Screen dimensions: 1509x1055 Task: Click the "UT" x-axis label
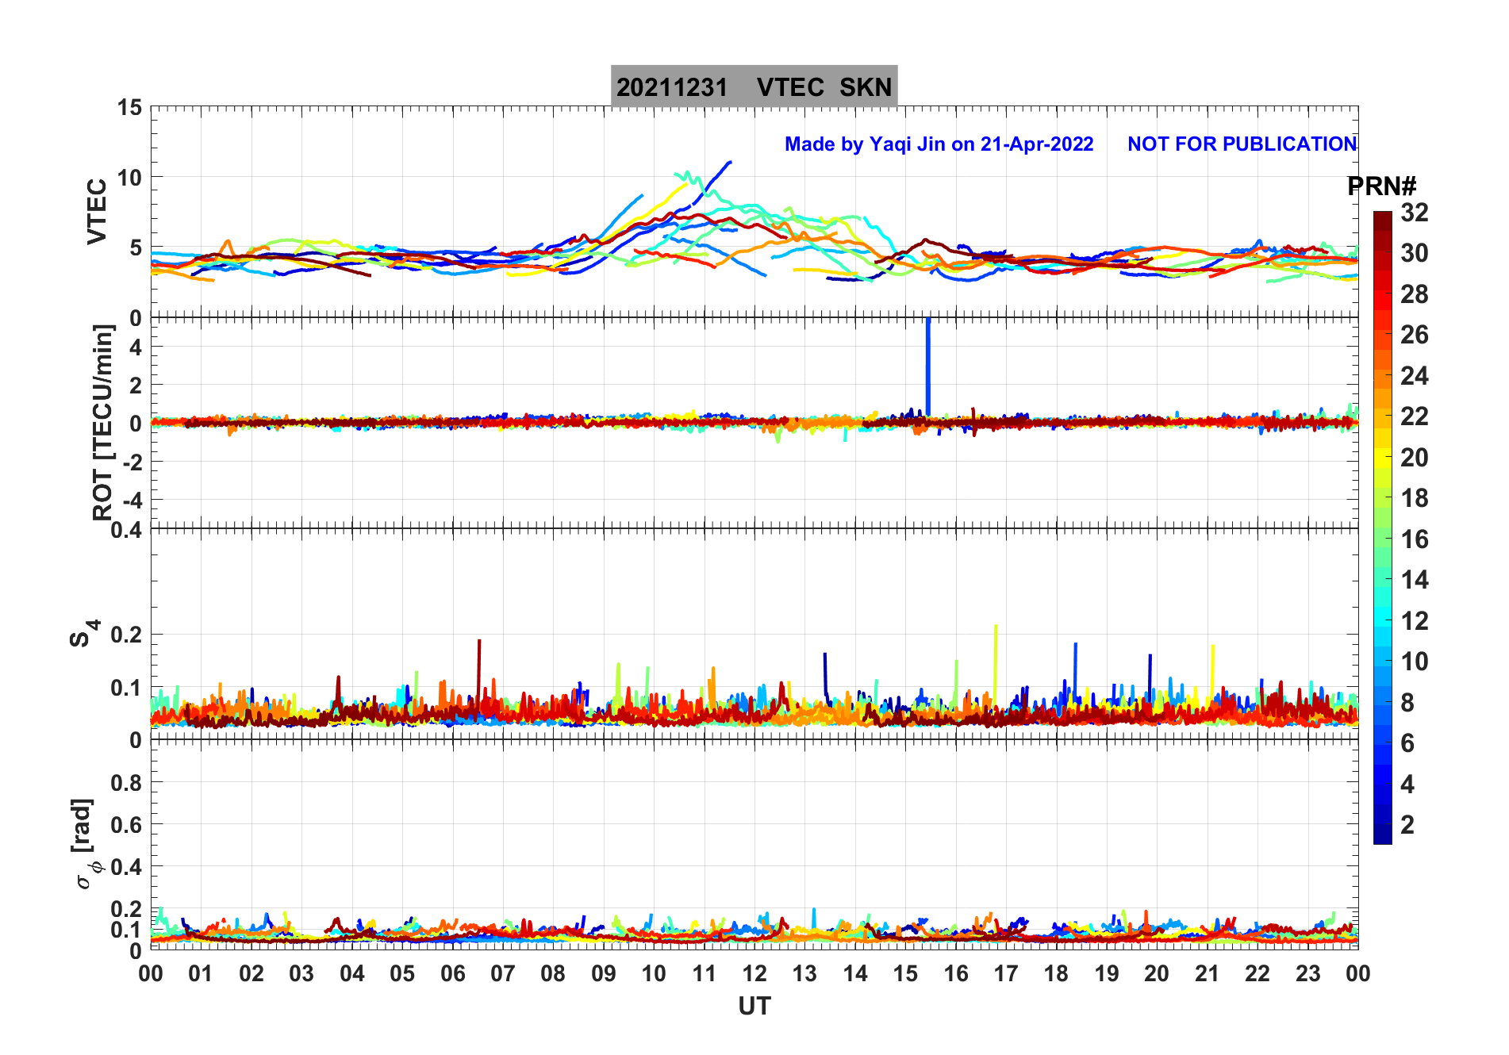point(754,1007)
